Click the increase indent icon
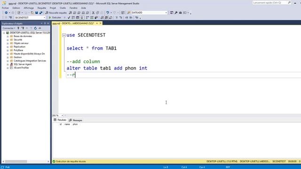 point(131,18)
